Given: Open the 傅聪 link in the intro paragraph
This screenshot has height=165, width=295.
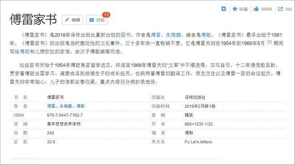Looking at the screenshot, I should (x=25, y=52).
